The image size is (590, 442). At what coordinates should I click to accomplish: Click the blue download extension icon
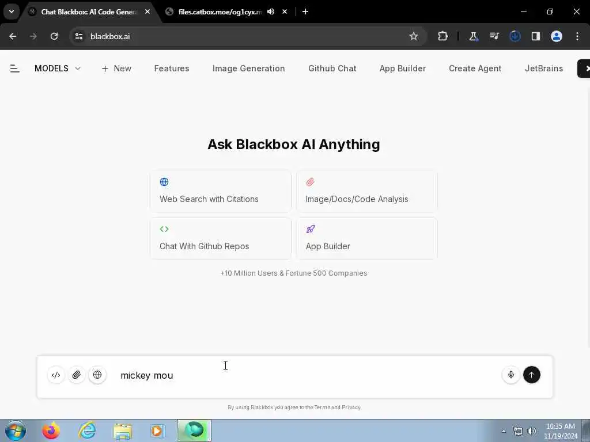click(515, 36)
